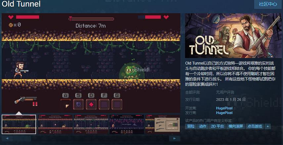This screenshot has height=145, width=283.
Task: Click the '无用户评测' review status text
Action: click(225, 93)
